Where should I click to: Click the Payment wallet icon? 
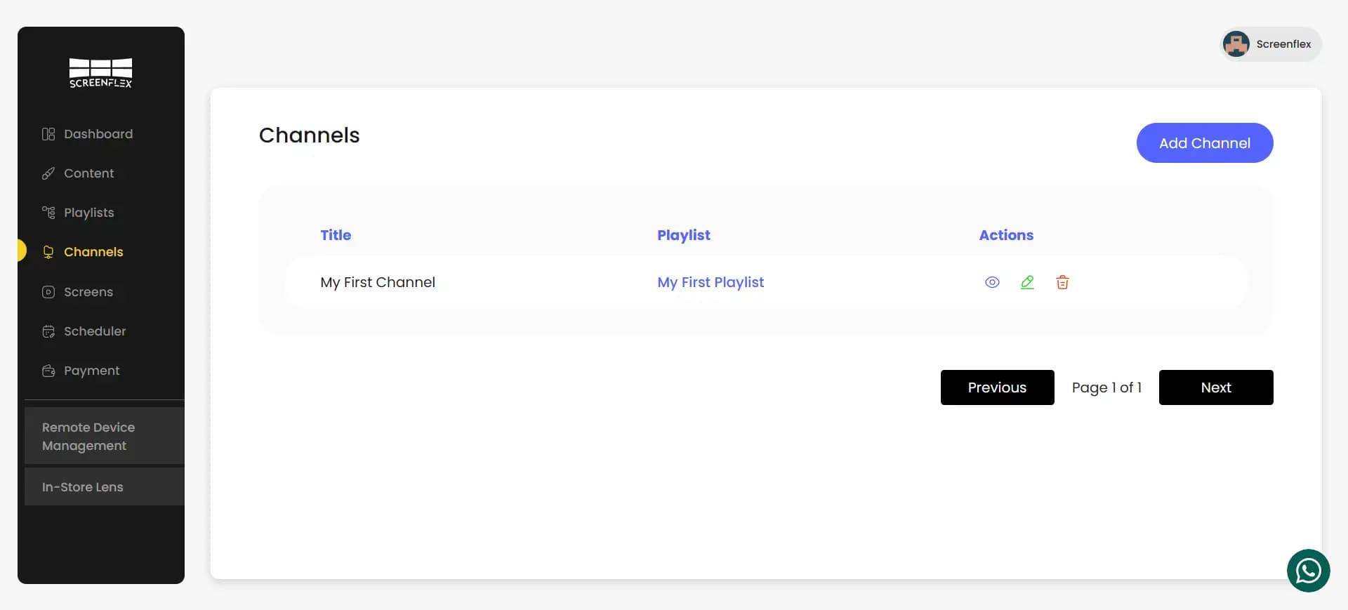point(48,371)
